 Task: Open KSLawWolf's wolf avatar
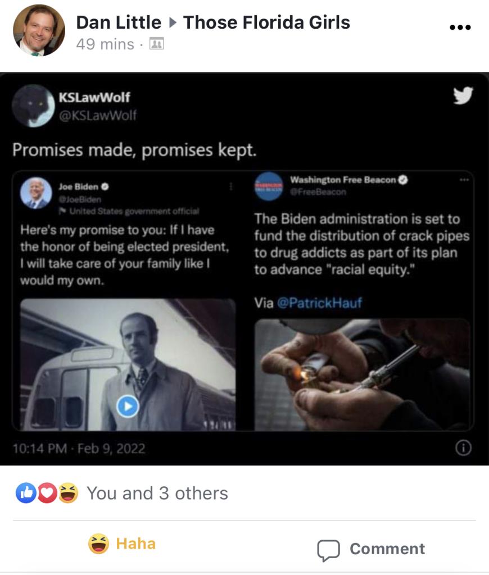click(33, 106)
